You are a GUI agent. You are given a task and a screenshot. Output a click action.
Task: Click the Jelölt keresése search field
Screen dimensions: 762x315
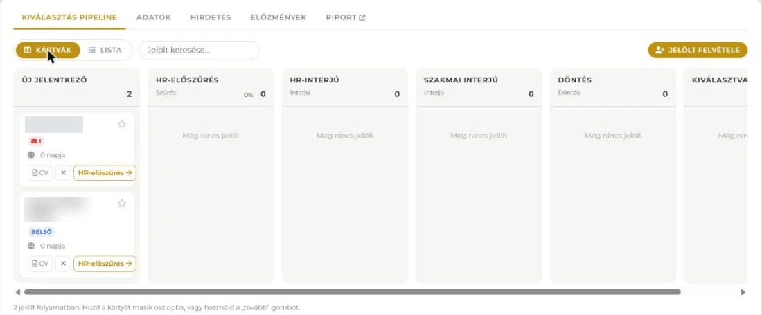click(199, 50)
